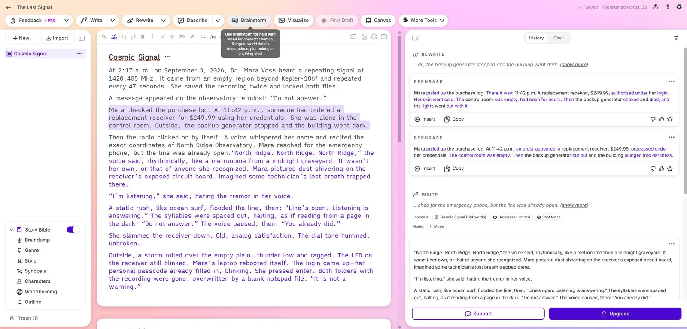This screenshot has width=687, height=329.
Task: Thumbs up the second Rephrase card
Action: point(661,169)
